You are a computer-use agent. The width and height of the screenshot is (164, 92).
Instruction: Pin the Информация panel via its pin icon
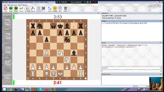pos(160,13)
